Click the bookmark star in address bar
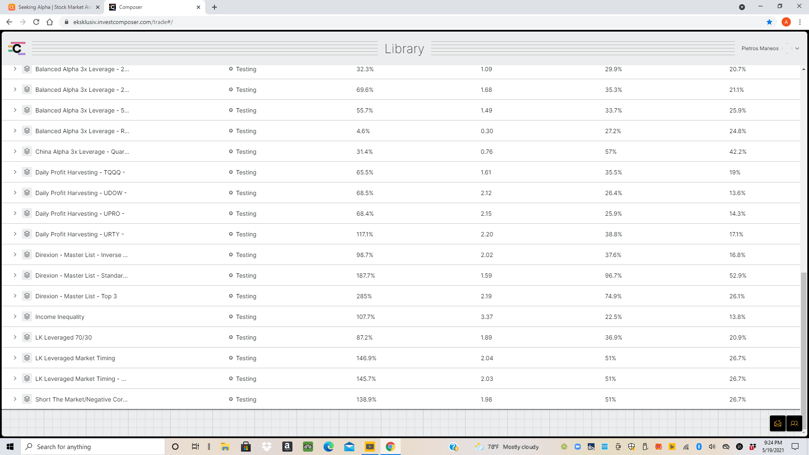The width and height of the screenshot is (809, 455). pos(769,22)
